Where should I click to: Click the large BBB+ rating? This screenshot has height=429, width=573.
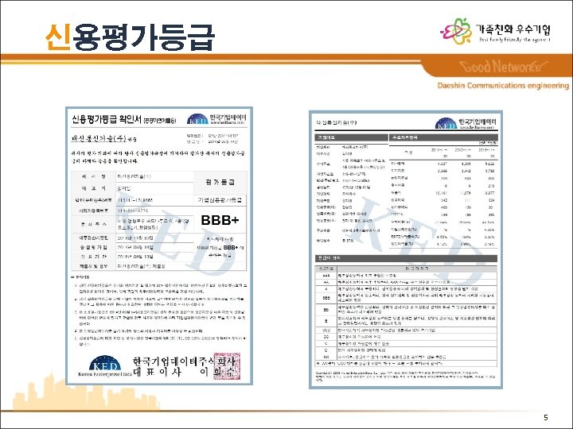pyautogui.click(x=220, y=220)
